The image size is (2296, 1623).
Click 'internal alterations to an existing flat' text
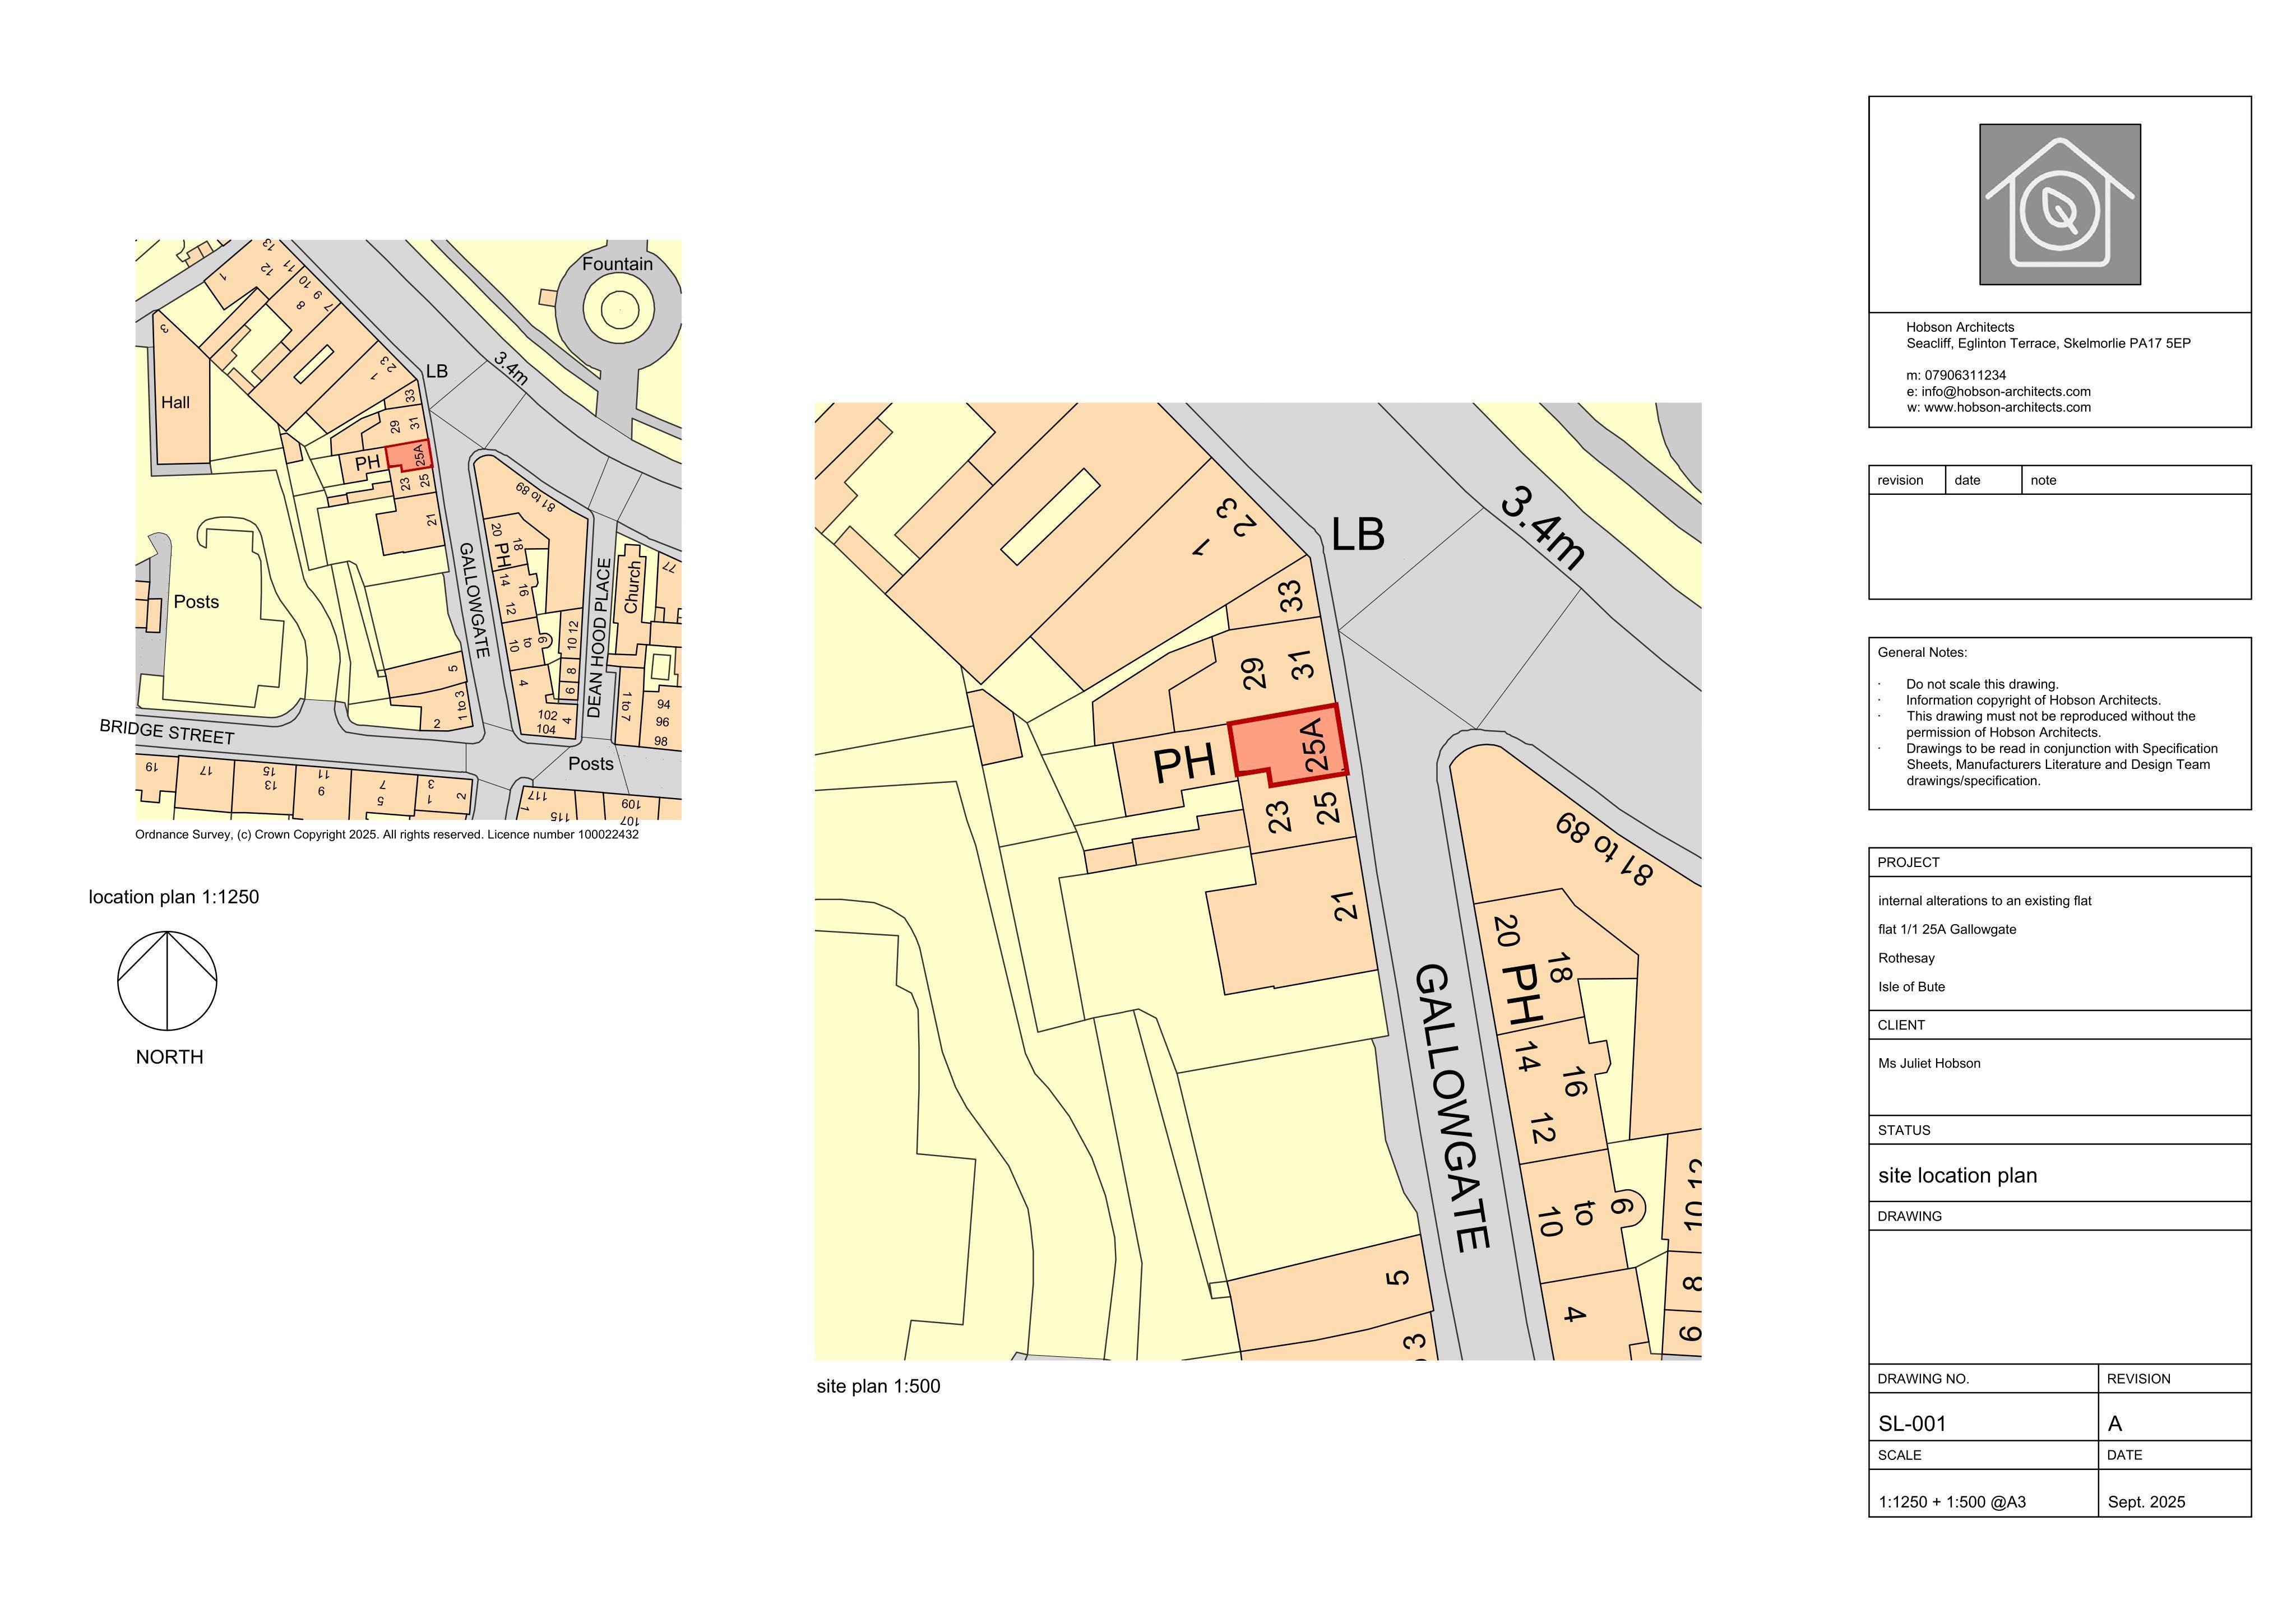coord(1984,901)
